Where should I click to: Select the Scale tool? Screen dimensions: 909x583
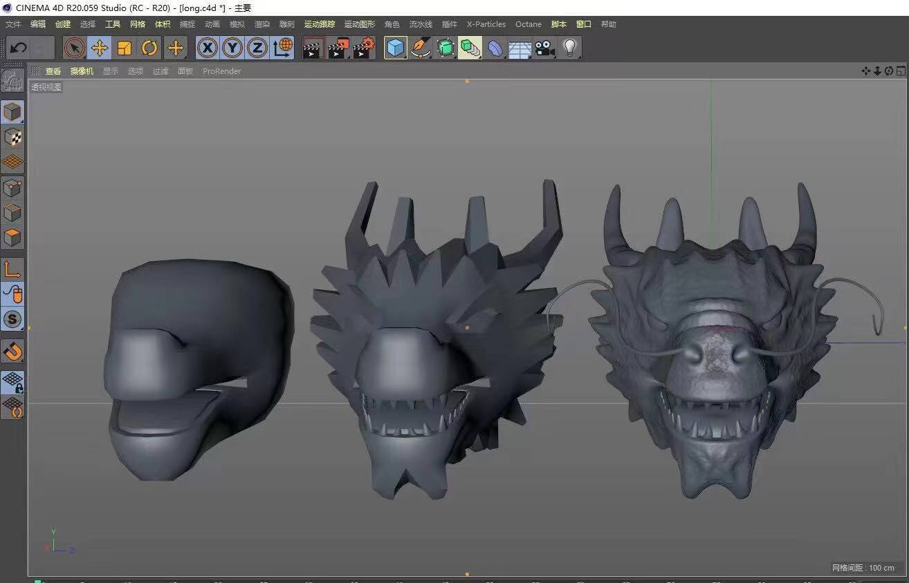(x=125, y=48)
